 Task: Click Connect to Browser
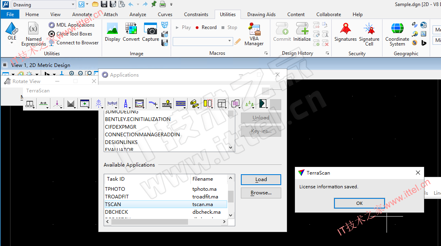tap(74, 43)
